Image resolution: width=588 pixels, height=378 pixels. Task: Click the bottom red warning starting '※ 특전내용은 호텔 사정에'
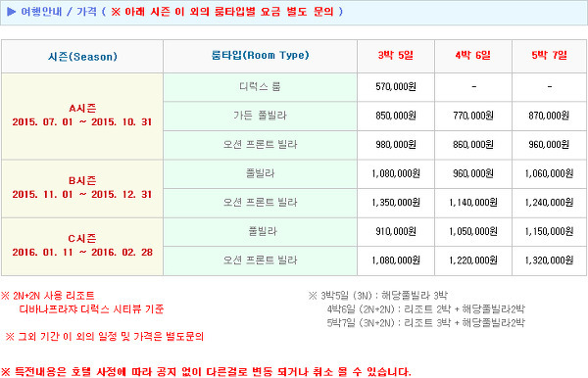point(206,372)
